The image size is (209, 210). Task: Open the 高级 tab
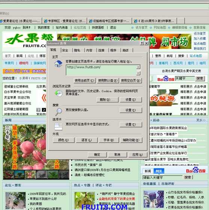point(126,50)
